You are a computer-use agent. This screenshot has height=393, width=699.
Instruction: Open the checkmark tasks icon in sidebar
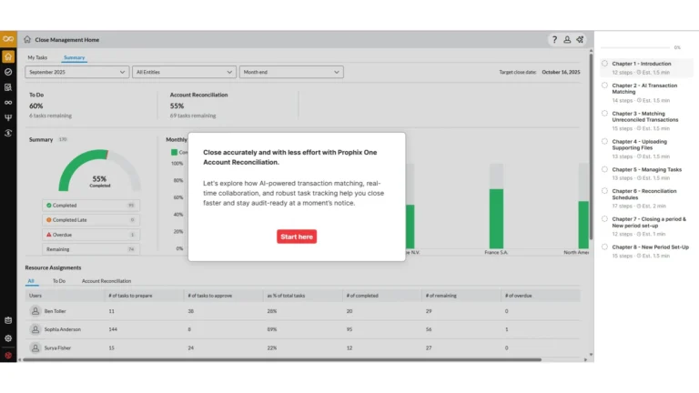8,71
